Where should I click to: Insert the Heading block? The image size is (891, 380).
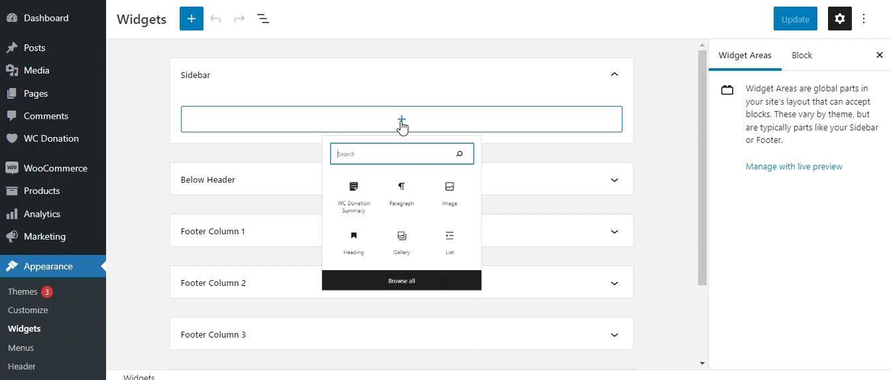(353, 243)
